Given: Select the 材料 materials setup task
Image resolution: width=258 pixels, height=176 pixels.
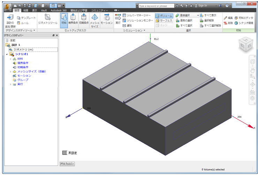Looking at the screenshot, I should [64, 20].
